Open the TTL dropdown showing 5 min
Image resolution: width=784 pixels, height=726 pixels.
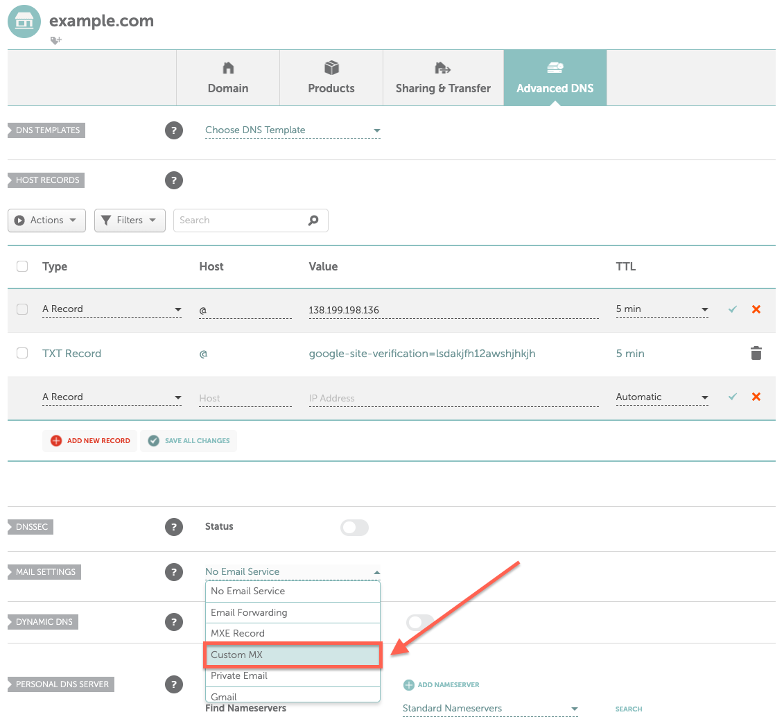click(661, 309)
